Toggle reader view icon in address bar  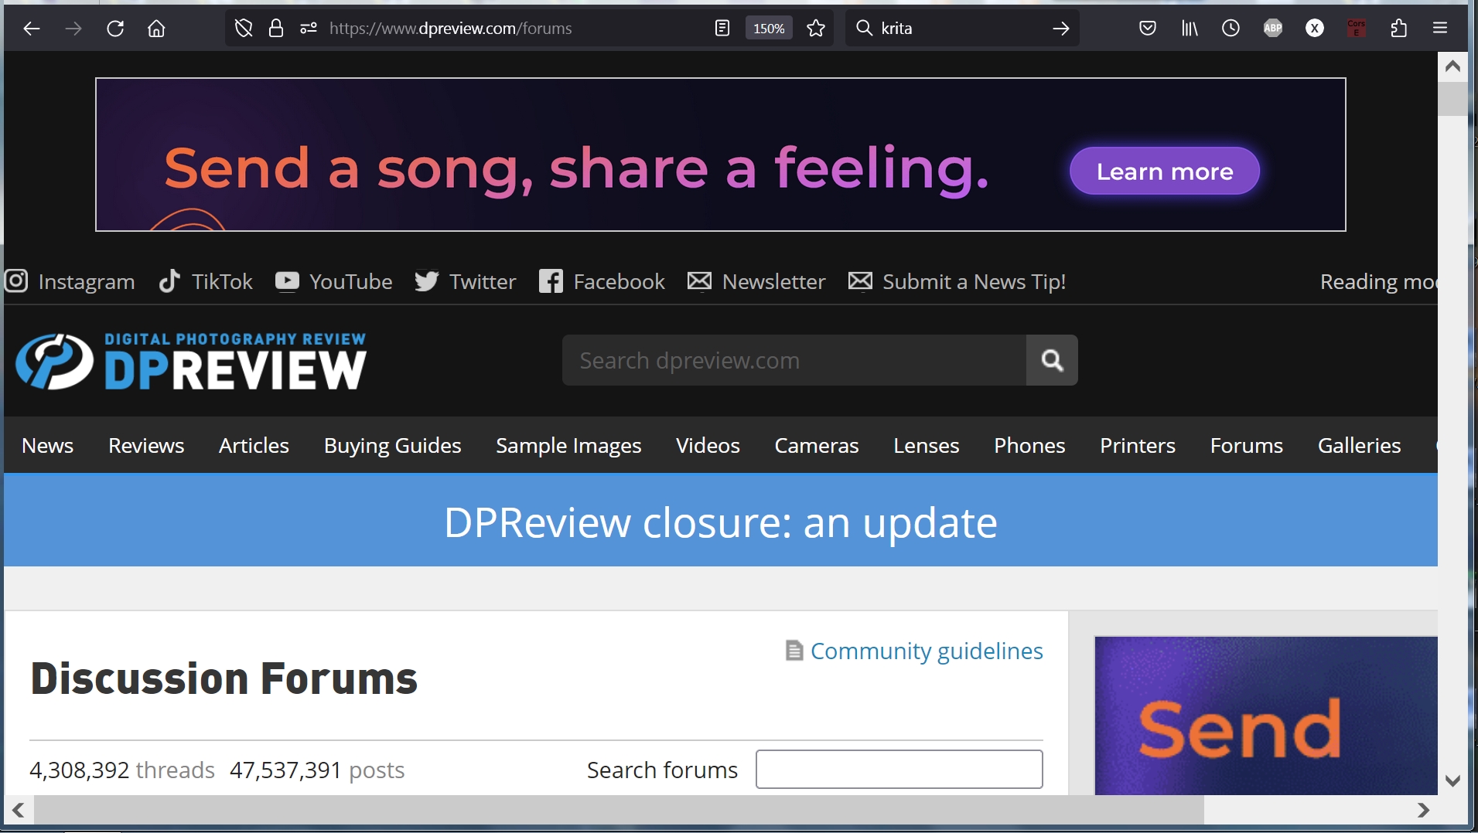(722, 29)
